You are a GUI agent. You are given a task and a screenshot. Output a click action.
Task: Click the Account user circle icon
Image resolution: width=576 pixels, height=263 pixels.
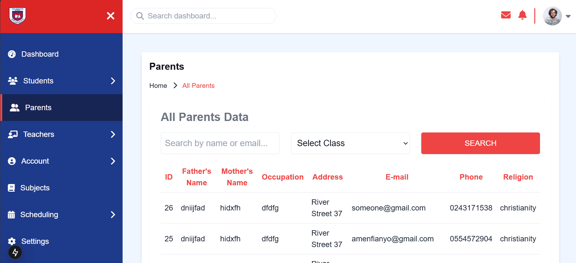tap(12, 161)
